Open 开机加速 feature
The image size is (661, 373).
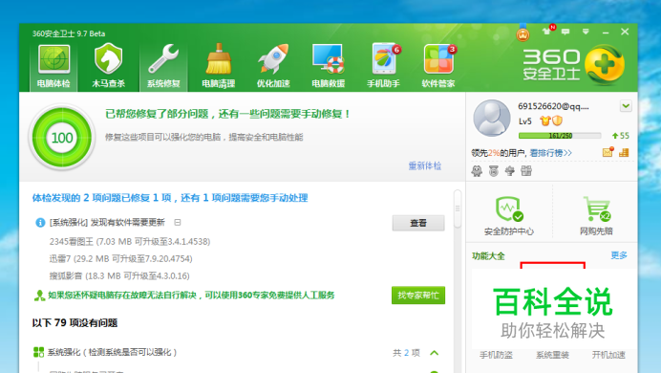click(608, 355)
